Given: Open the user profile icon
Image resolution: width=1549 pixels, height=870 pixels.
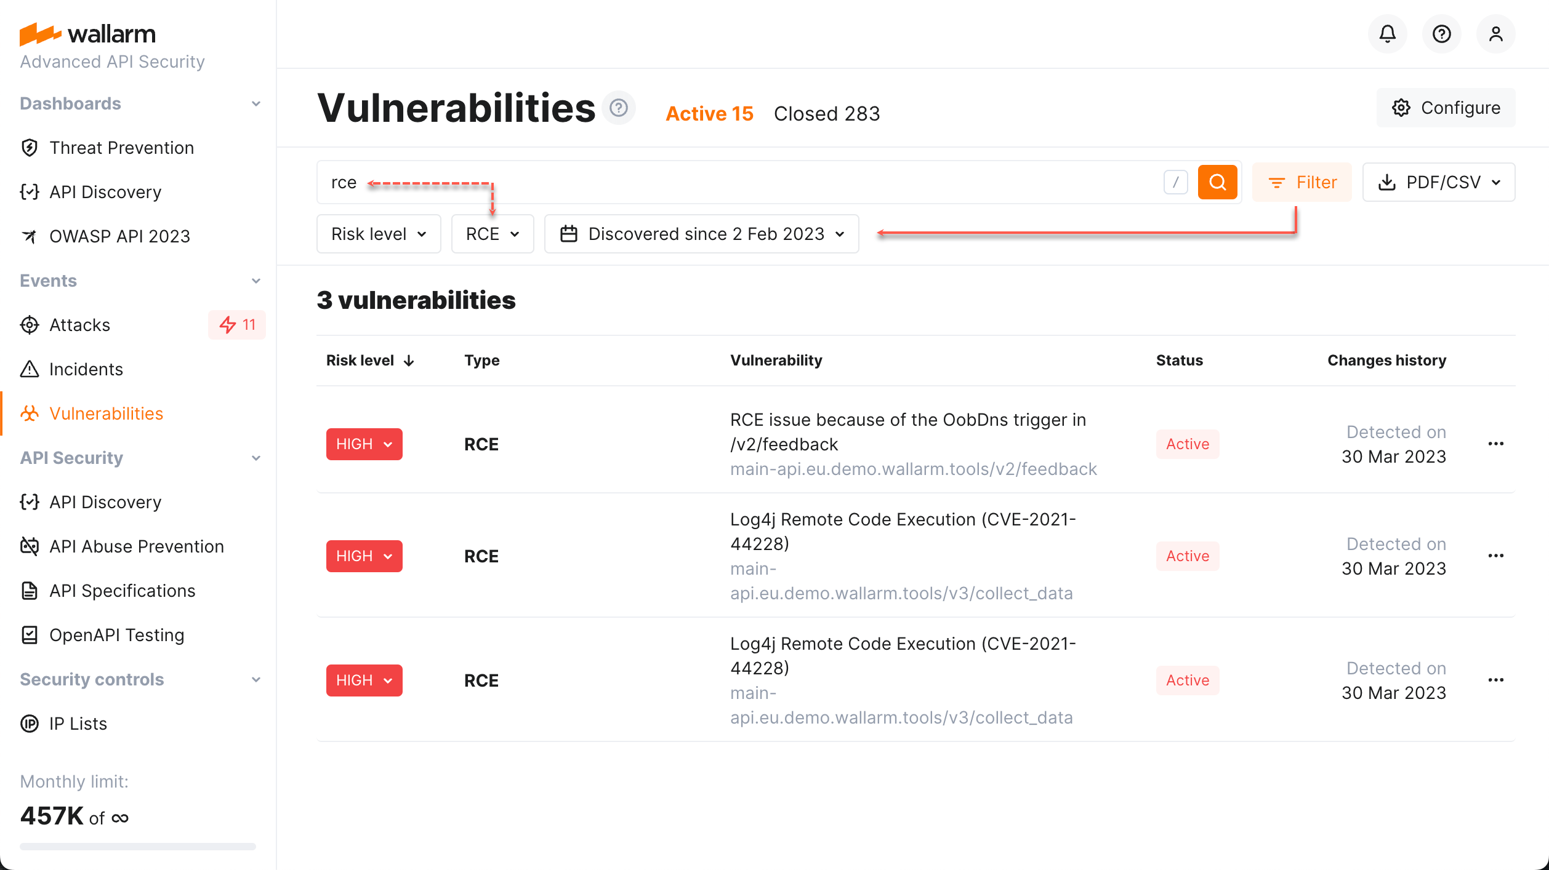Looking at the screenshot, I should [1495, 34].
